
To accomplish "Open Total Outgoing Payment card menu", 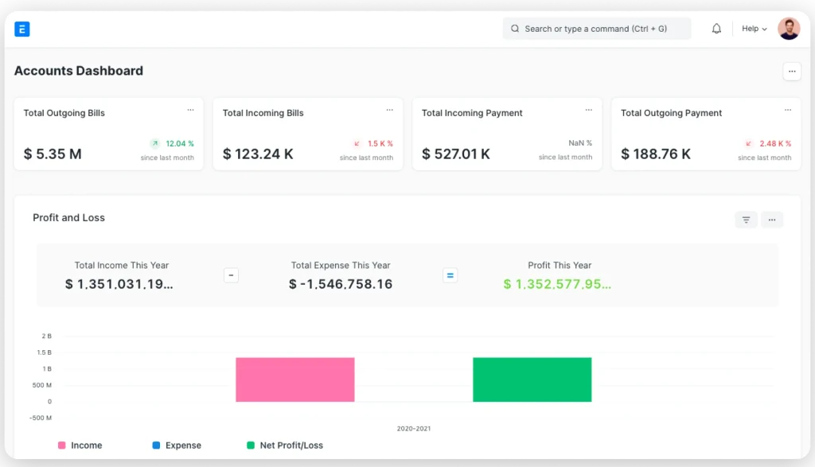I will pyautogui.click(x=788, y=110).
